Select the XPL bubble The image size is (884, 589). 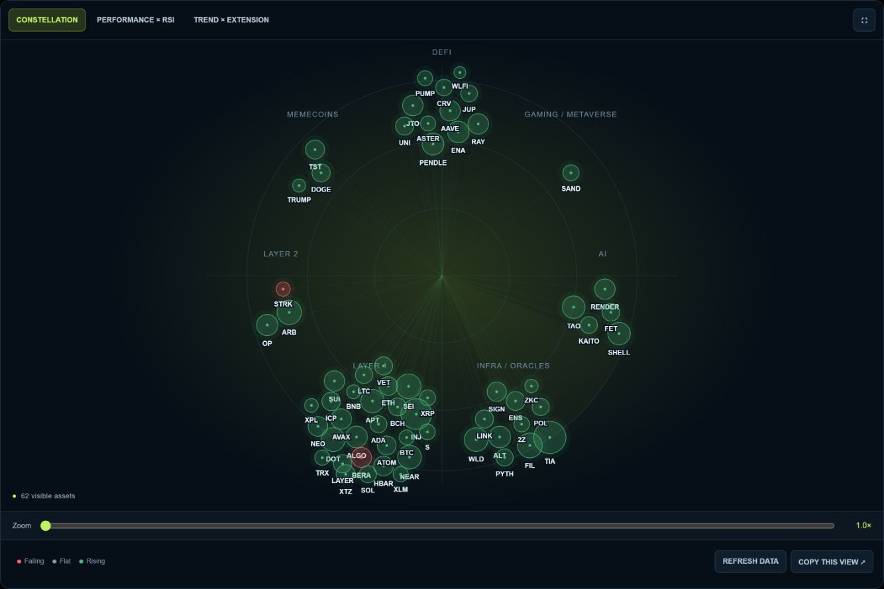(x=311, y=405)
